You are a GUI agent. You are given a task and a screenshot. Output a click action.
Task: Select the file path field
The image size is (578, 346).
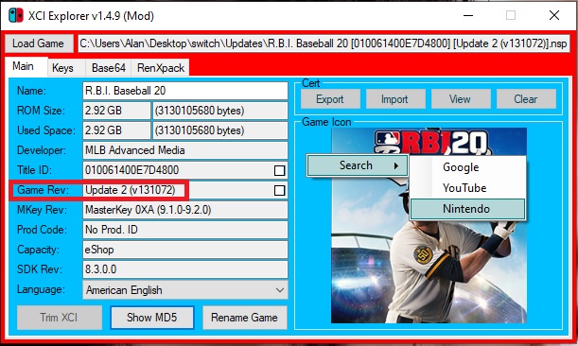[x=324, y=43]
